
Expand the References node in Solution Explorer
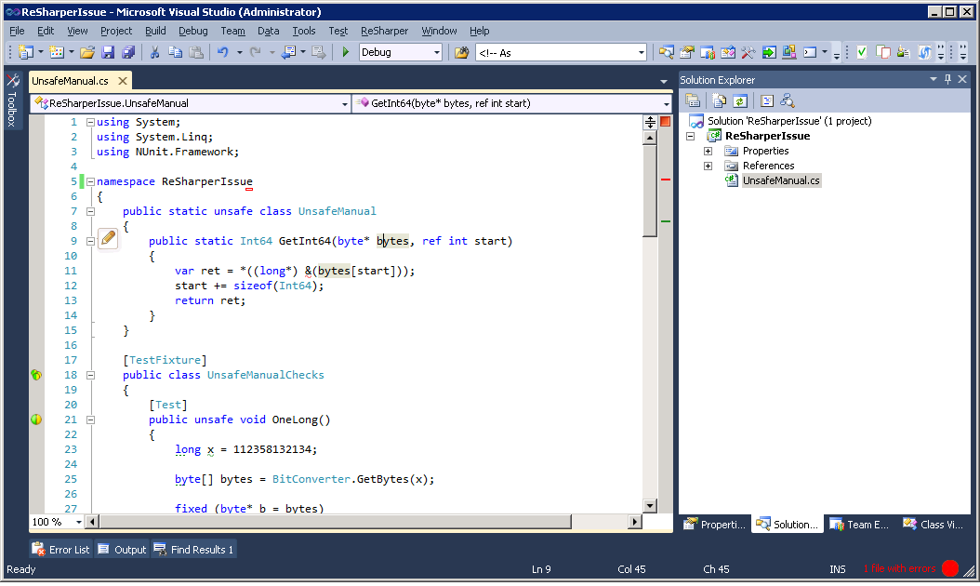[x=709, y=166]
